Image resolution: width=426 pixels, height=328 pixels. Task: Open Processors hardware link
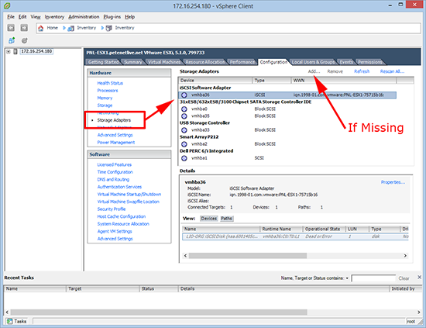coord(108,91)
